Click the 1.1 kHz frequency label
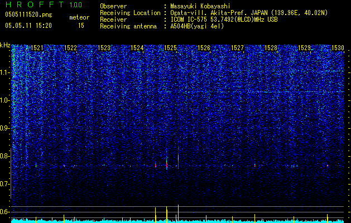The height and width of the screenshot is (223, 351). (x=5, y=72)
